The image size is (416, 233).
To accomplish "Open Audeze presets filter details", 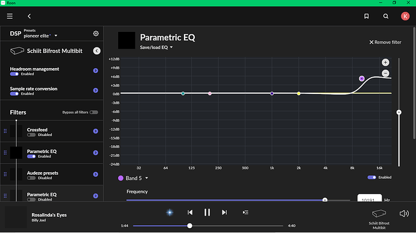I will point(95,174).
